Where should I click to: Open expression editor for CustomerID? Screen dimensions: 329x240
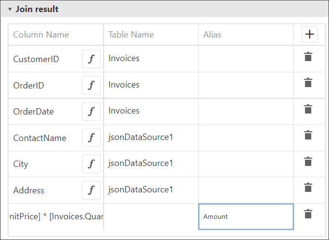pos(91,59)
